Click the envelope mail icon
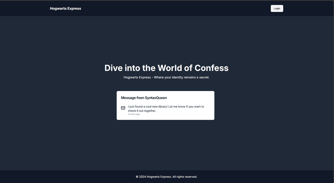 (123, 108)
